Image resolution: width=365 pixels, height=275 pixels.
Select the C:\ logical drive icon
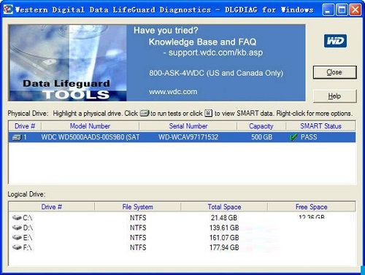(17, 217)
